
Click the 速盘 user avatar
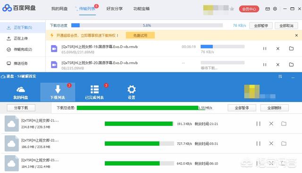pyautogui.click(x=252, y=92)
